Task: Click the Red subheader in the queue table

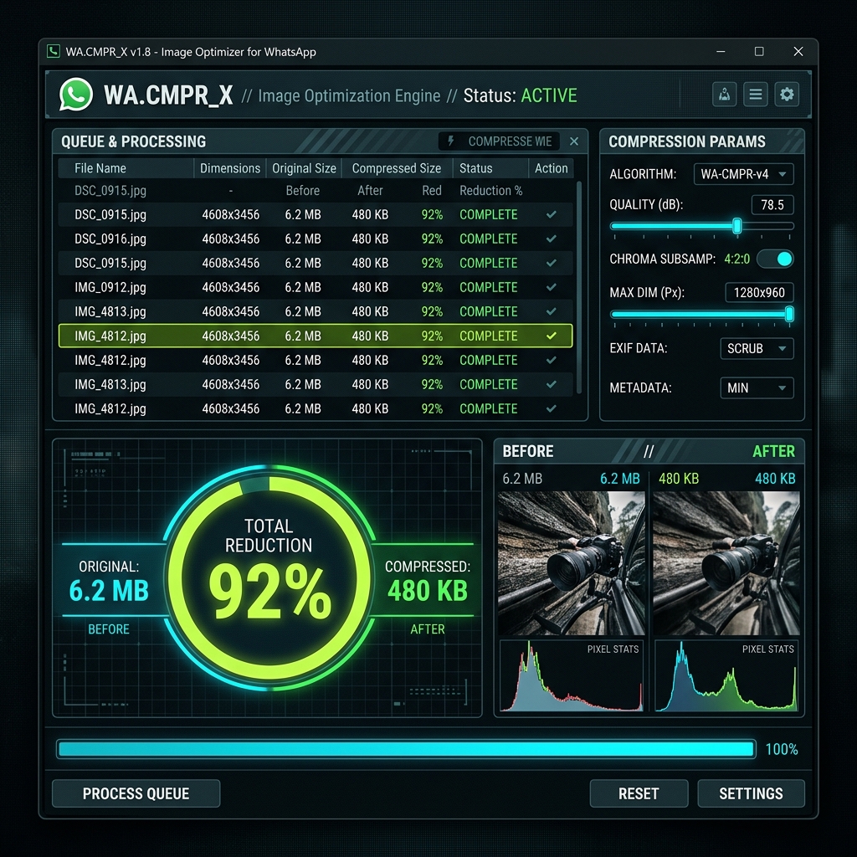Action: (x=431, y=190)
